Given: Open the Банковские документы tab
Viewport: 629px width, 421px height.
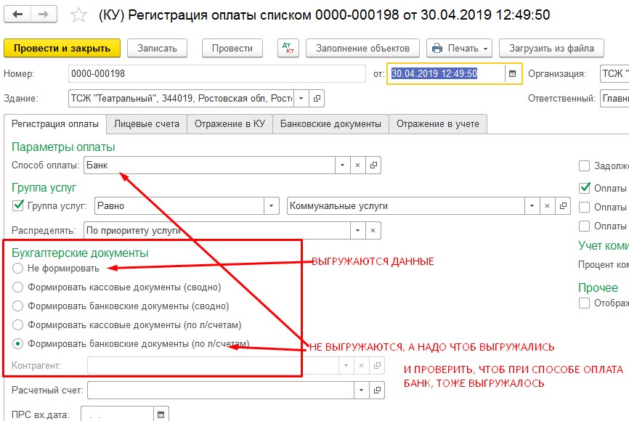Looking at the screenshot, I should [x=330, y=124].
